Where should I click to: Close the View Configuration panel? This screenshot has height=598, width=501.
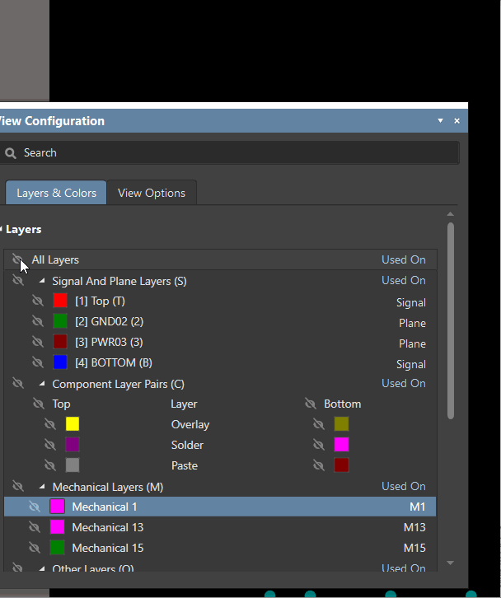(457, 120)
